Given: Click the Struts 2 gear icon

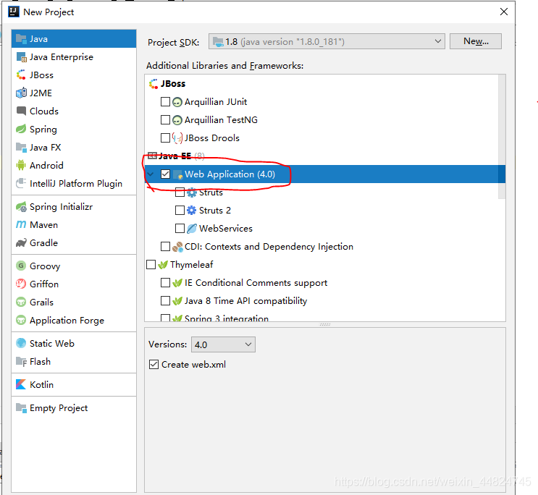Looking at the screenshot, I should coord(191,211).
